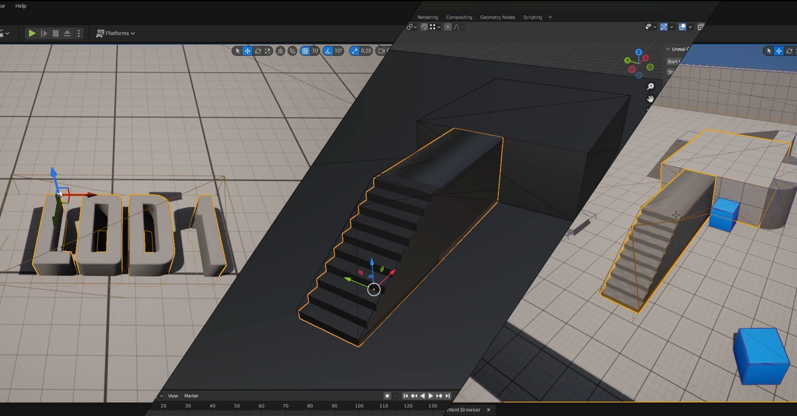This screenshot has width=797, height=416.
Task: Click the Eject icon beside Stop
Action: coord(67,33)
